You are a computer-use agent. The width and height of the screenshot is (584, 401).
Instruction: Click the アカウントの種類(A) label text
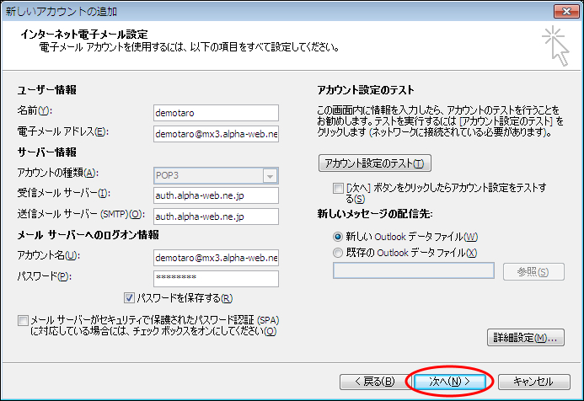tap(57, 173)
